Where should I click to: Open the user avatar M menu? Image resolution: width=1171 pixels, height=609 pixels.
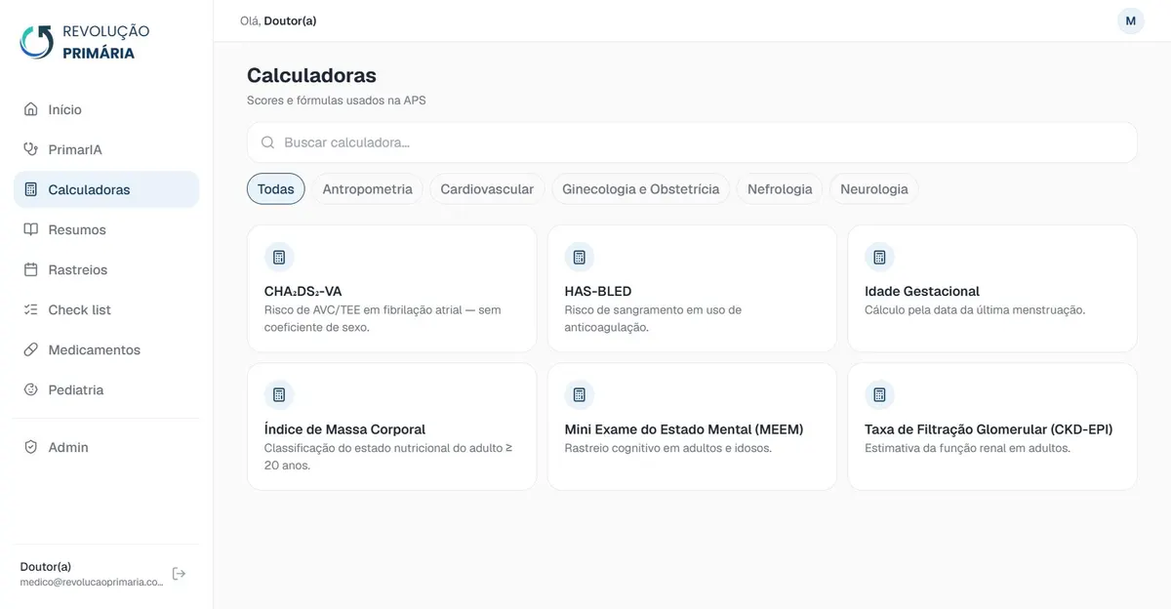1131,20
